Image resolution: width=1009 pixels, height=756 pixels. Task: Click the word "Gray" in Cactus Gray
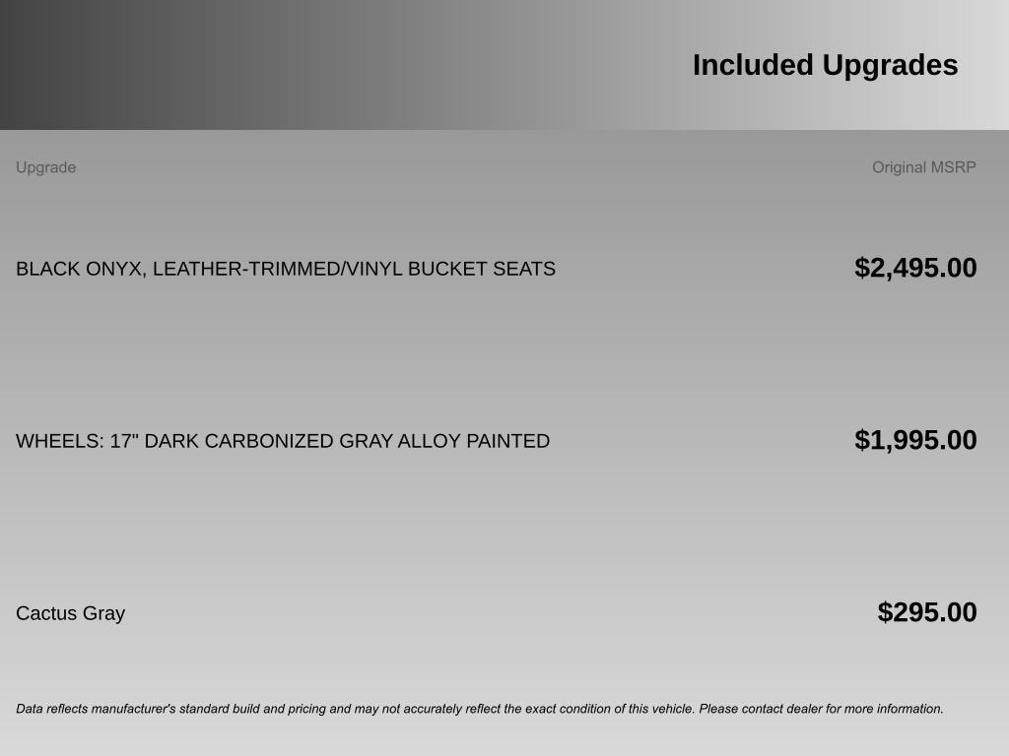103,613
